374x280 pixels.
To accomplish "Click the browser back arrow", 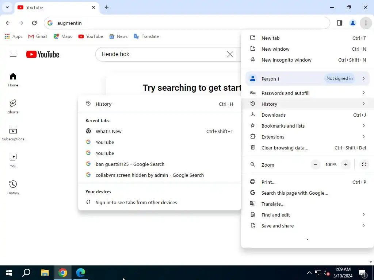I will point(8,23).
